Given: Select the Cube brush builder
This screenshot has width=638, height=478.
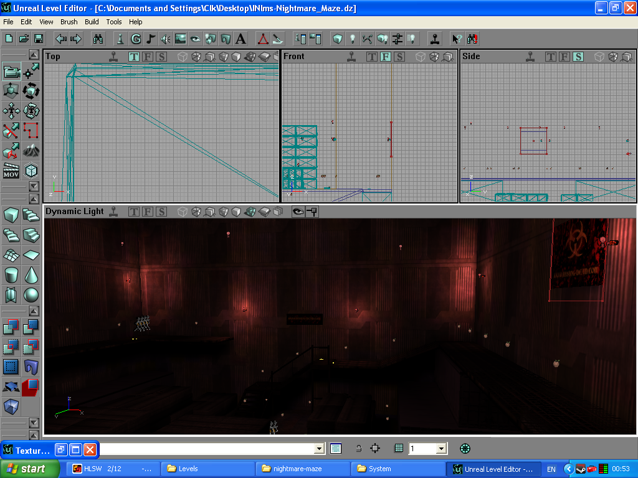Looking at the screenshot, I should tap(11, 215).
